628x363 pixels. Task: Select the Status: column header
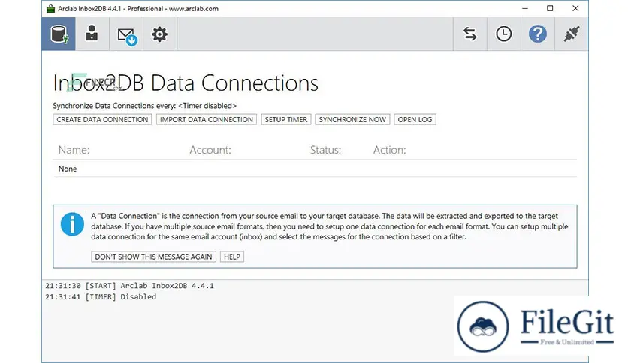[325, 150]
